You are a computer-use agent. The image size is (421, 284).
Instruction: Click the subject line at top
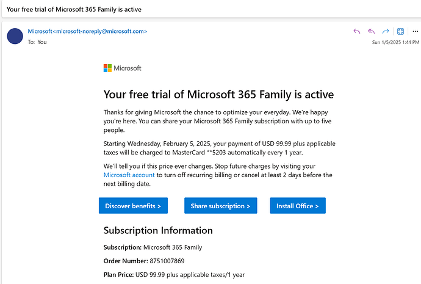click(x=74, y=9)
